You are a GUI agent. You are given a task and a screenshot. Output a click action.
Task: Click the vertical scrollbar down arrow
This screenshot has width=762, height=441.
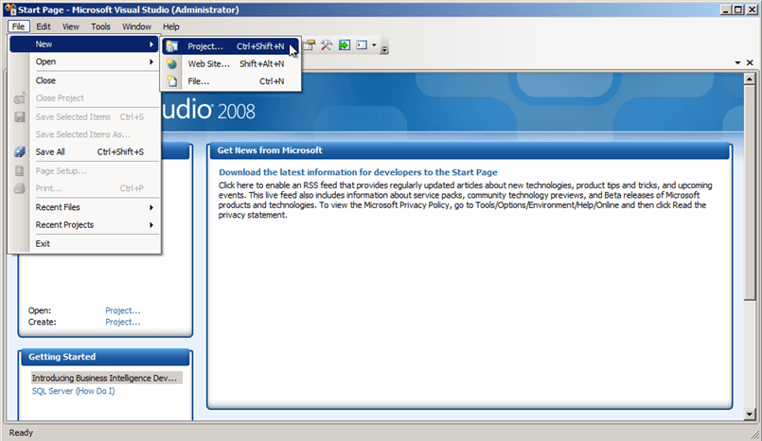[x=750, y=415]
